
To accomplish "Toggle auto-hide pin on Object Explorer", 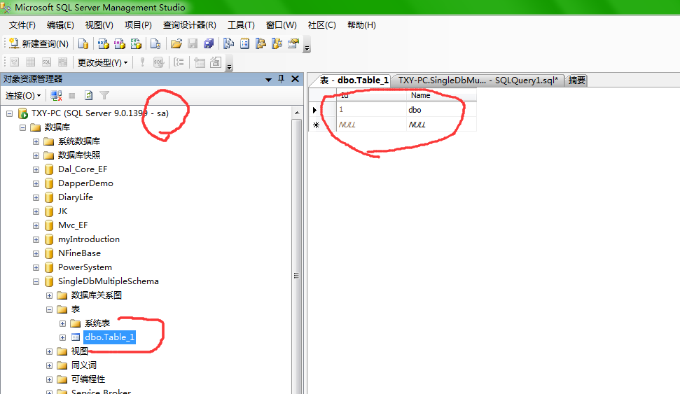I will pos(281,79).
